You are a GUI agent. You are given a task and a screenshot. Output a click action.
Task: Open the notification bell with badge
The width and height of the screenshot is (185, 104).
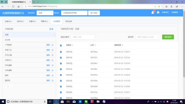153,12
